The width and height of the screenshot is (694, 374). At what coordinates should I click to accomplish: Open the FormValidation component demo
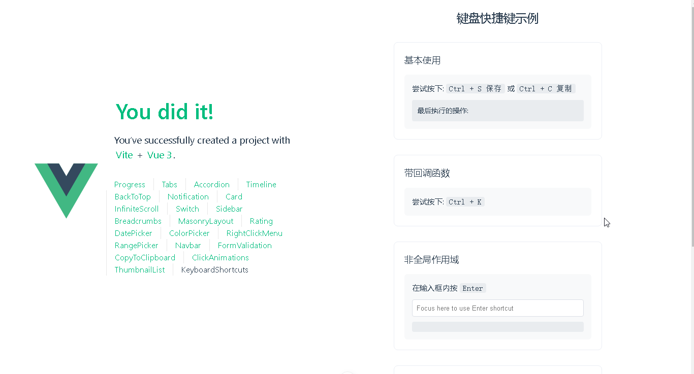click(x=244, y=245)
